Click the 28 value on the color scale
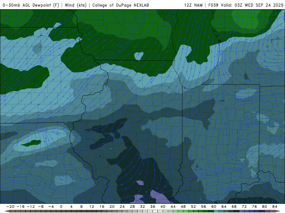 pyautogui.click(x=132, y=207)
